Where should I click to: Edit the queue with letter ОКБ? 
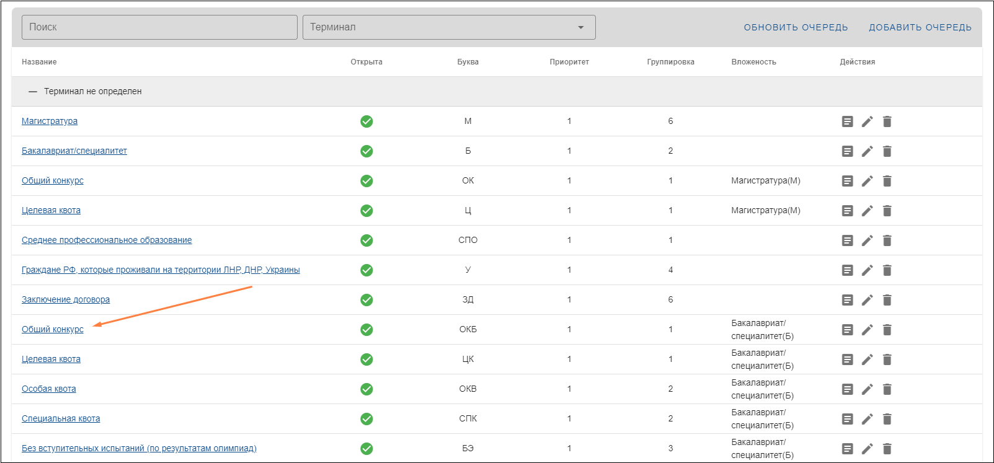pos(867,330)
